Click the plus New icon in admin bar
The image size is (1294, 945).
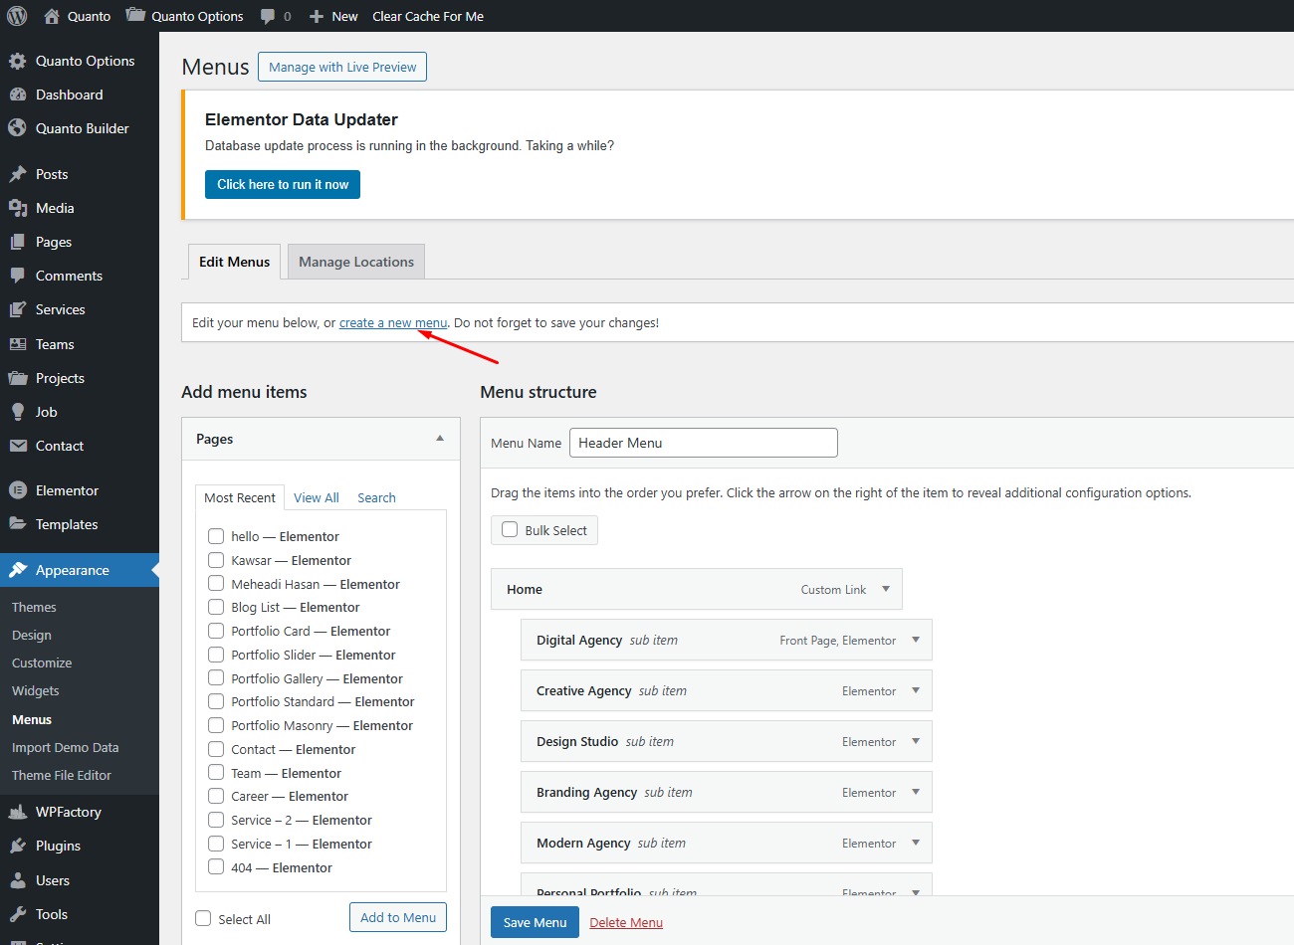[317, 17]
